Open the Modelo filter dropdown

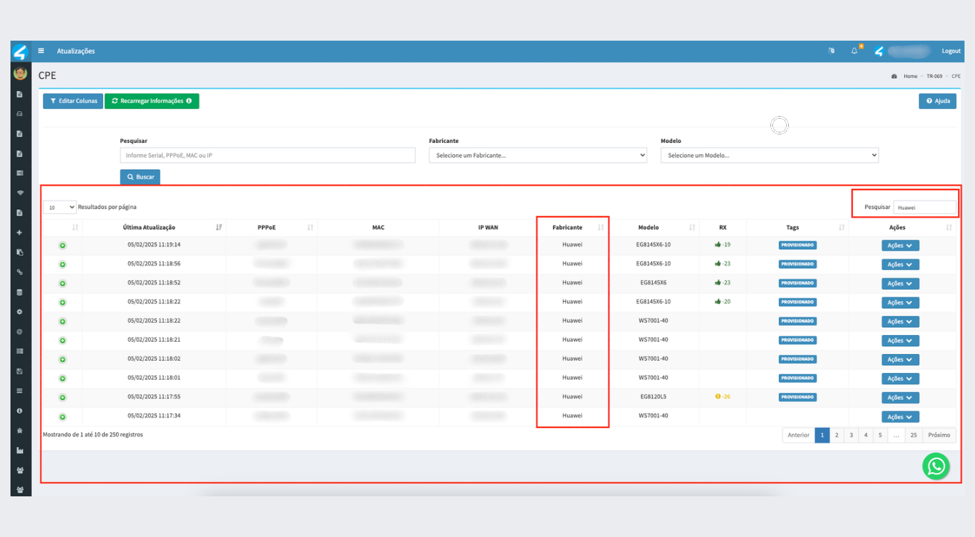[x=769, y=155]
